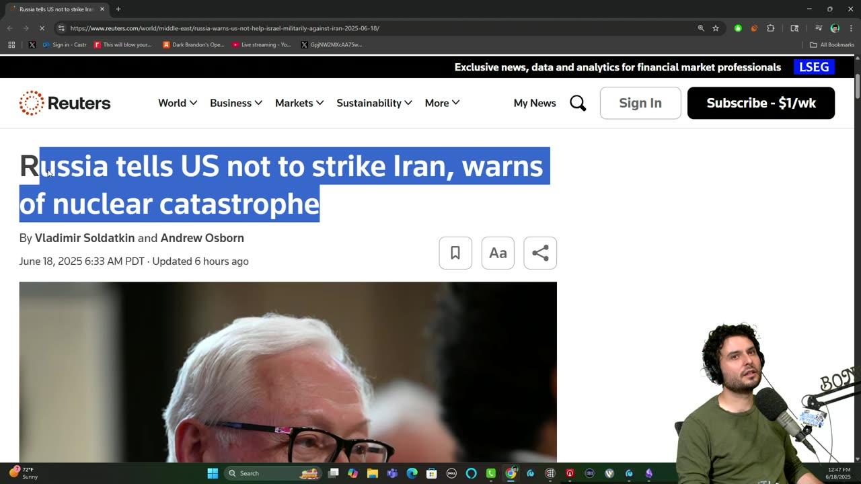Screen dimensions: 861x484
Task: Open author Vladimir Soldatkin's page
Action: tap(85, 238)
